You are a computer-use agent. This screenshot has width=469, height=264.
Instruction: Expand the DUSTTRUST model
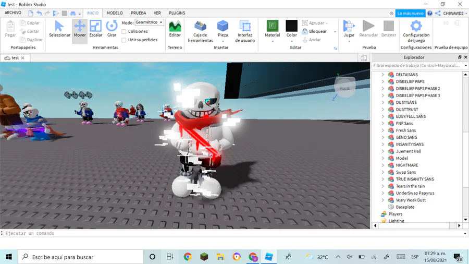pyautogui.click(x=382, y=110)
